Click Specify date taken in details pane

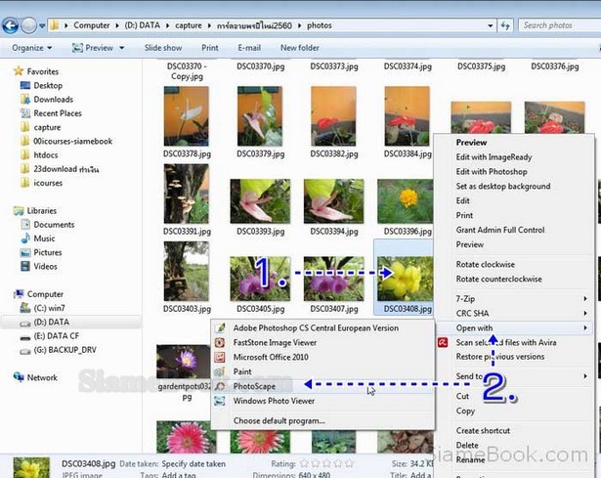[193, 463]
